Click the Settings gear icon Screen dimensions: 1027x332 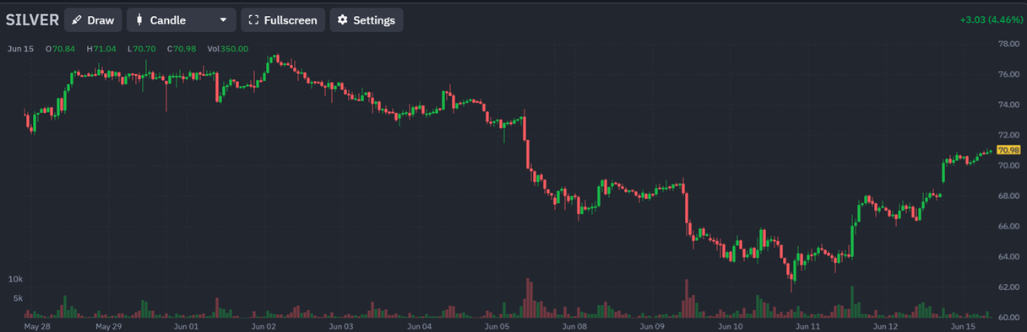click(343, 20)
